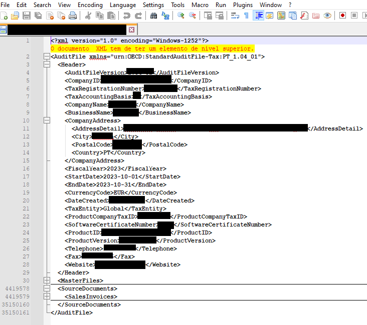
Task: Click the Find and Replace icon
Action: click(165, 15)
